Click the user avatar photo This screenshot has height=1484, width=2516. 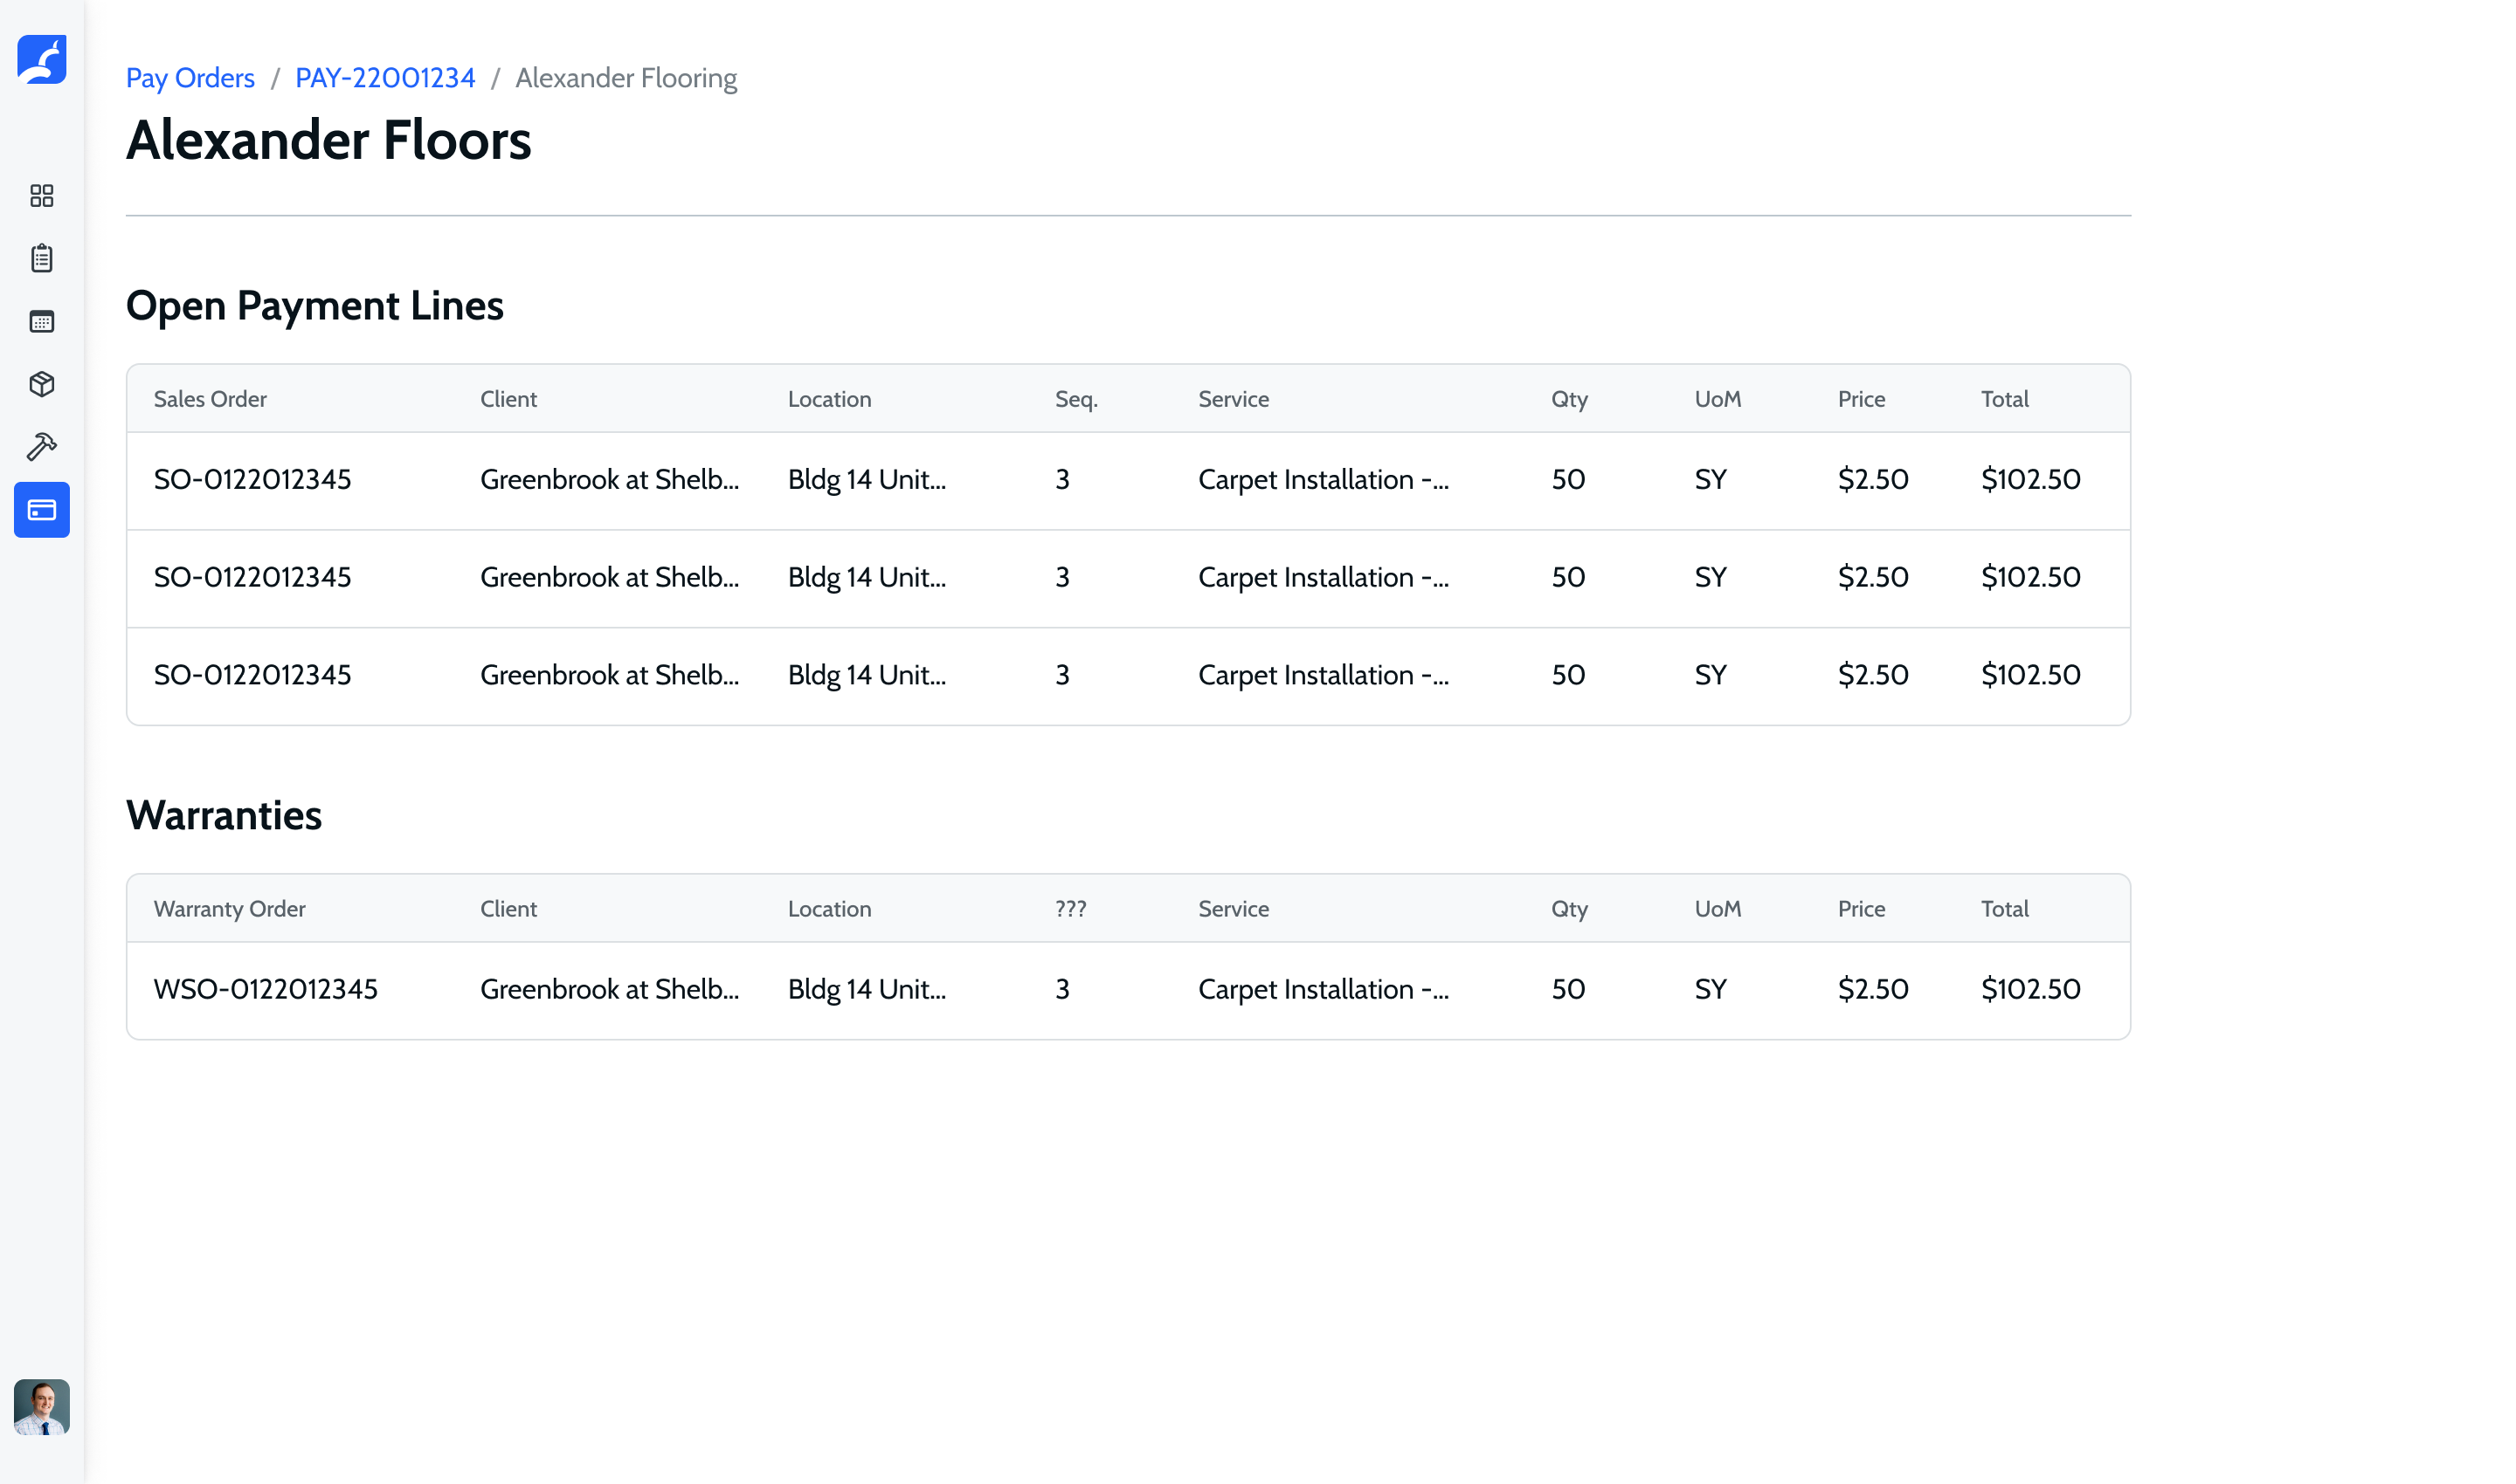coord(41,1407)
